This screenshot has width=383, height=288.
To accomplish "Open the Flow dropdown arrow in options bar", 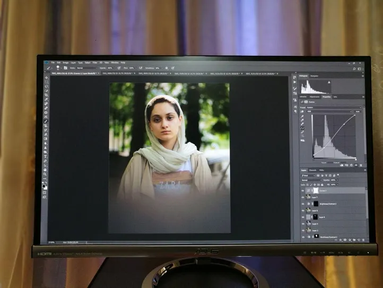I will 136,68.
